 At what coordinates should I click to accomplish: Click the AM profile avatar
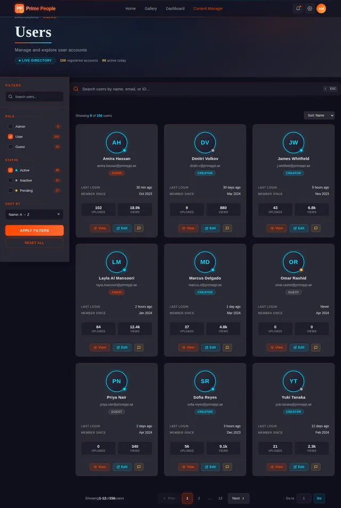(321, 9)
